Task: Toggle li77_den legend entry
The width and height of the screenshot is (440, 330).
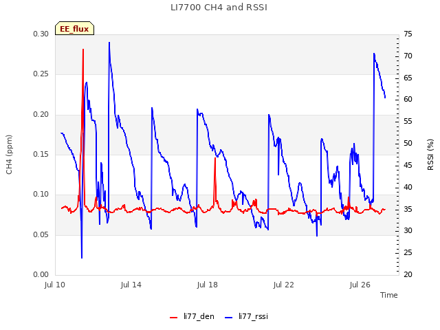Action: (192, 316)
